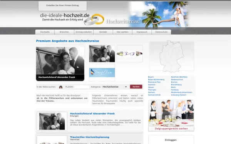The width and height of the screenshot is (231, 144).
Task: Click the Premium Angebote aus Hochzeitsreise heading
Action: pos(67,41)
